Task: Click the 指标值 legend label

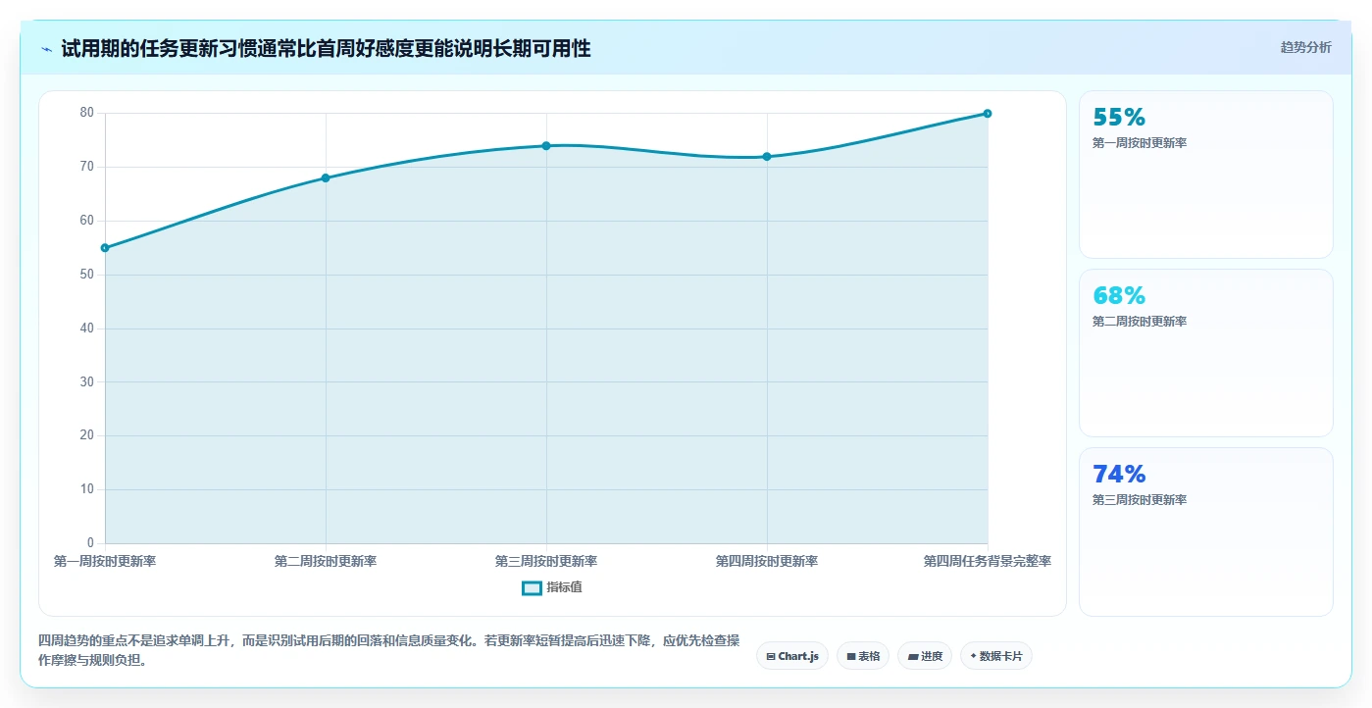Action: pyautogui.click(x=564, y=587)
